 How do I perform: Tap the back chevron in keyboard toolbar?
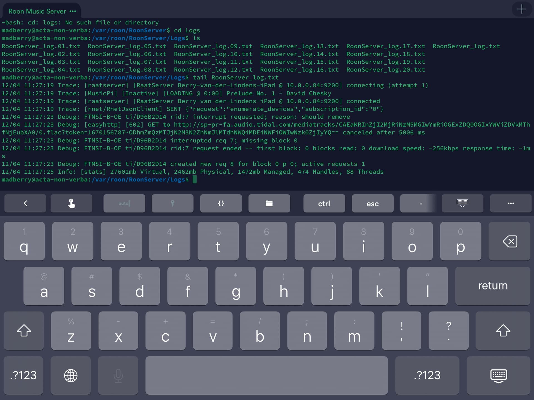pyautogui.click(x=25, y=204)
